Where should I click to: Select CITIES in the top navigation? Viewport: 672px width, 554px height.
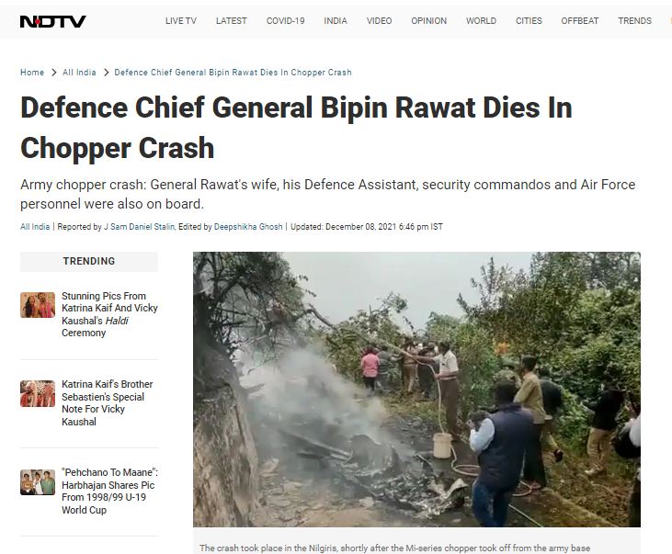pos(529,20)
